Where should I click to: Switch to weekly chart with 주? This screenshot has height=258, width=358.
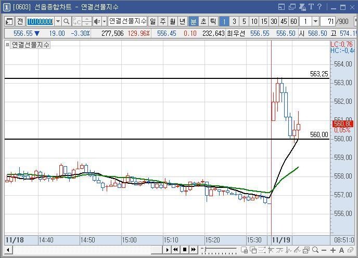click(x=163, y=22)
